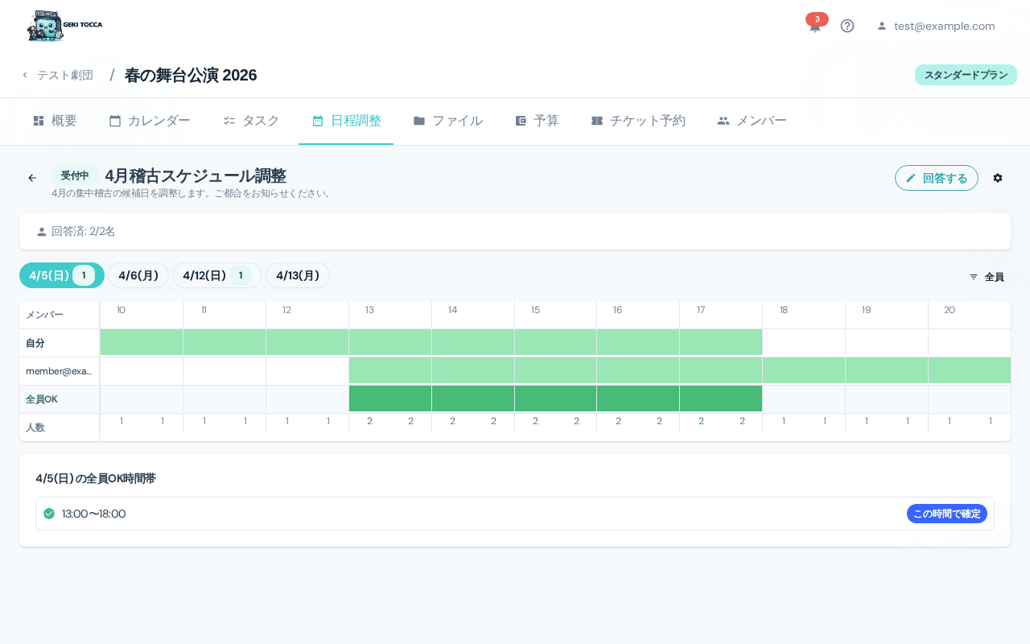
Task: Open the ファイル folder icon
Action: click(419, 120)
